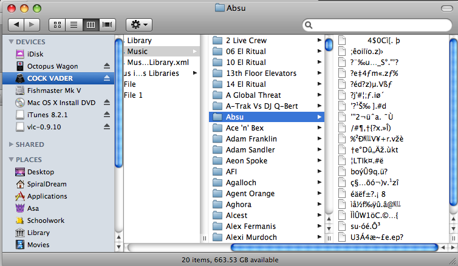Open Library in the sidebar Places
This screenshot has height=266, width=458.
coord(58,233)
